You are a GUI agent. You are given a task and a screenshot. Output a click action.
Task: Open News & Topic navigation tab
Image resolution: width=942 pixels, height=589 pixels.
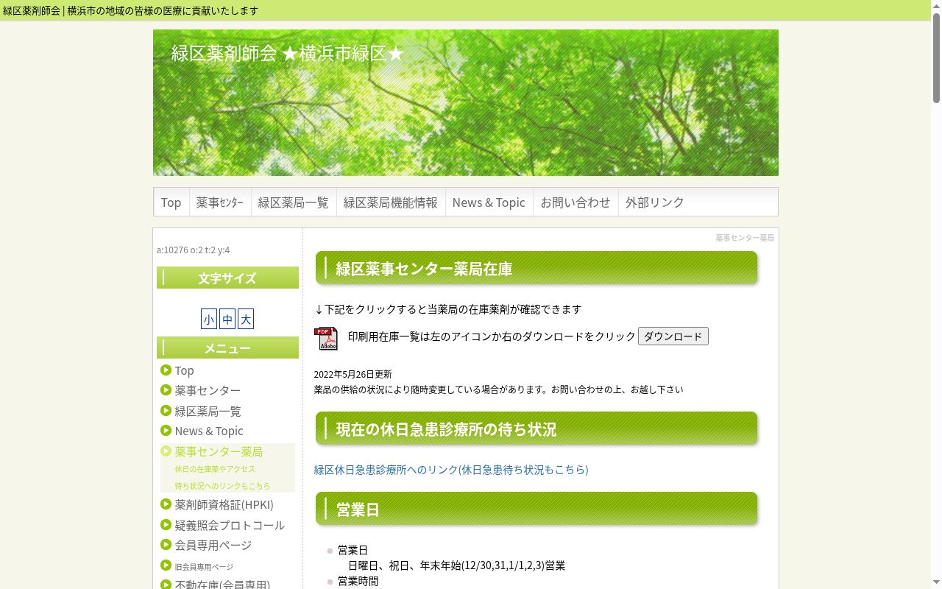[x=489, y=202]
